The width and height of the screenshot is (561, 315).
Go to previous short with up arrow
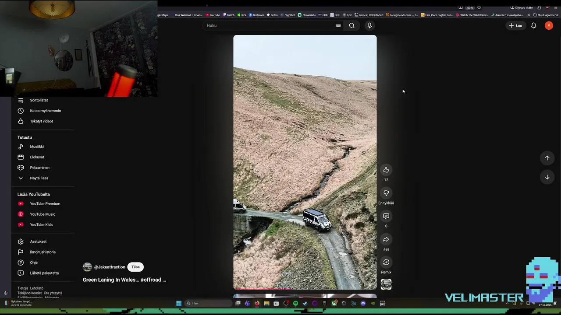(x=547, y=158)
